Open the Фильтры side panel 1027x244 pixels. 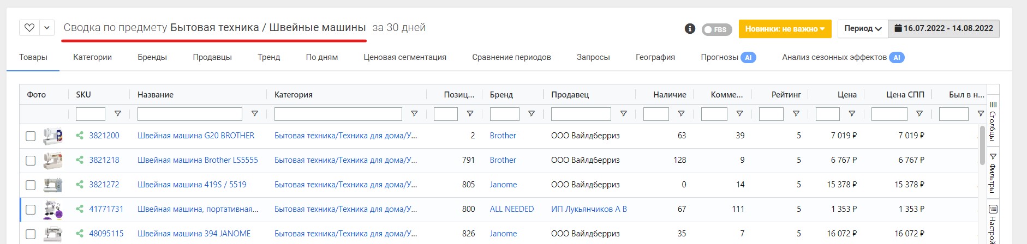tap(993, 174)
